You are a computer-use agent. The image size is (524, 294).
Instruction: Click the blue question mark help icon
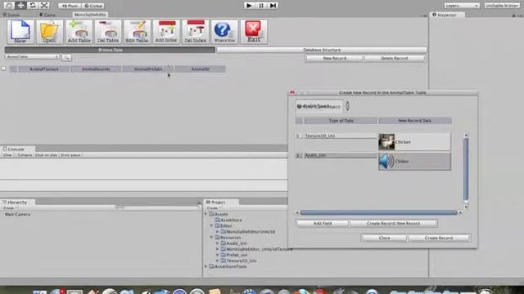[224, 32]
